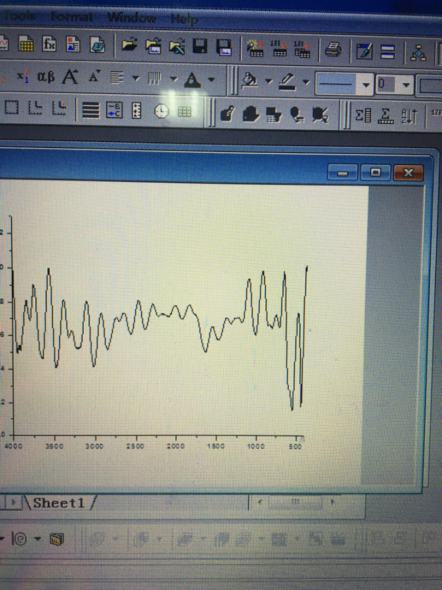Save the project
442x590 pixels.
[200, 47]
